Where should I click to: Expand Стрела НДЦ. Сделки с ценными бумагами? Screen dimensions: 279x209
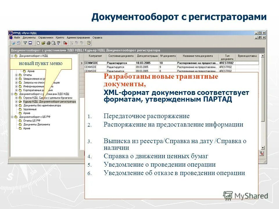tap(17, 98)
